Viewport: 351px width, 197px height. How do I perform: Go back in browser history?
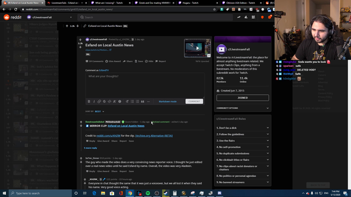click(4, 9)
